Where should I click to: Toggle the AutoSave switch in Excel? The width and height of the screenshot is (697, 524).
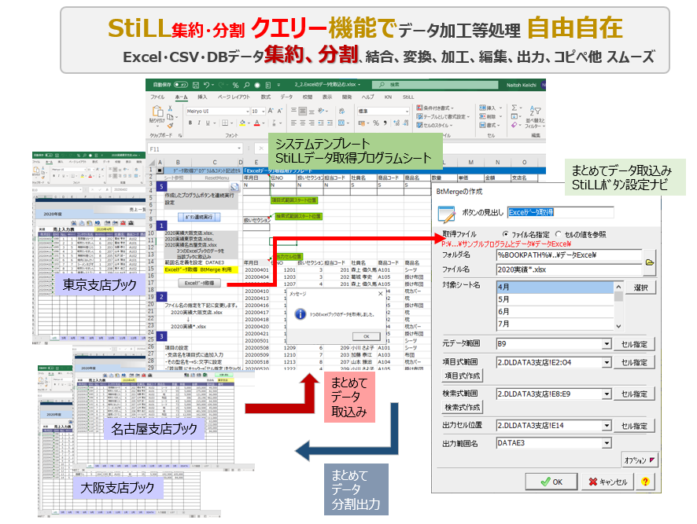coord(180,85)
